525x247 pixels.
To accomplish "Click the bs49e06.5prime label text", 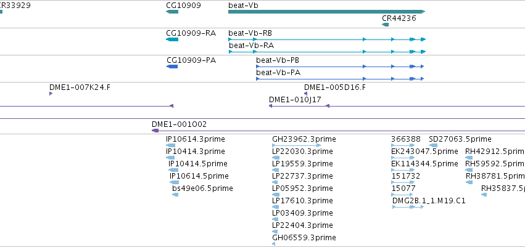I will pos(202,188).
